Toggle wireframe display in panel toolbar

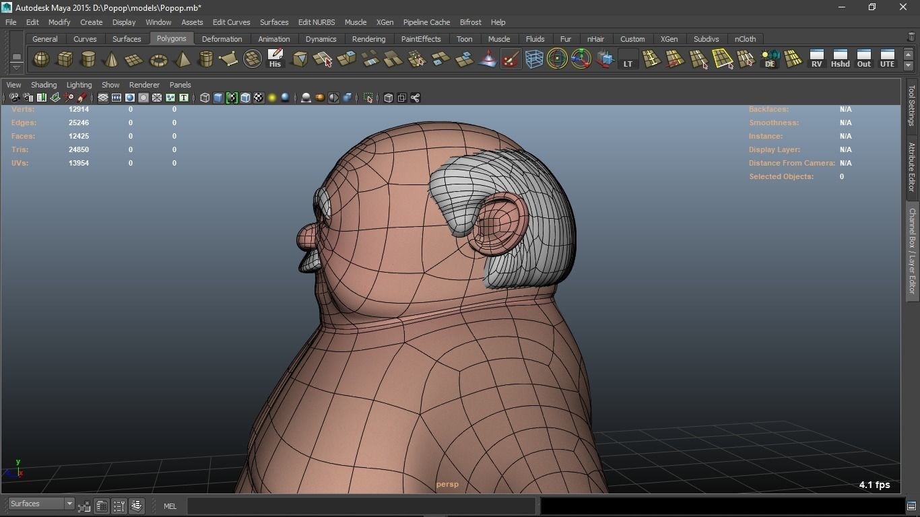click(x=205, y=98)
